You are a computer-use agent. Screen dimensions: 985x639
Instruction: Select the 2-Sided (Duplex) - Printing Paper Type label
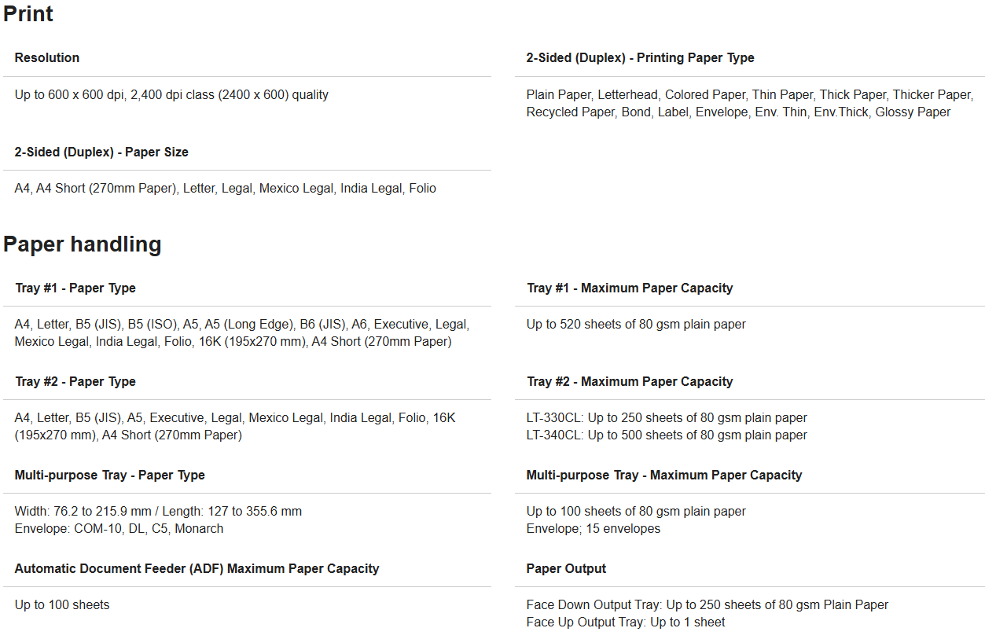pos(640,58)
